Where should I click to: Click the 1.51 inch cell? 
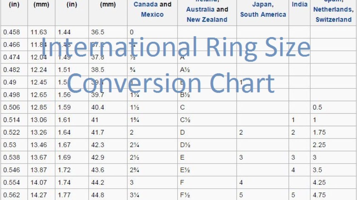tap(72, 70)
